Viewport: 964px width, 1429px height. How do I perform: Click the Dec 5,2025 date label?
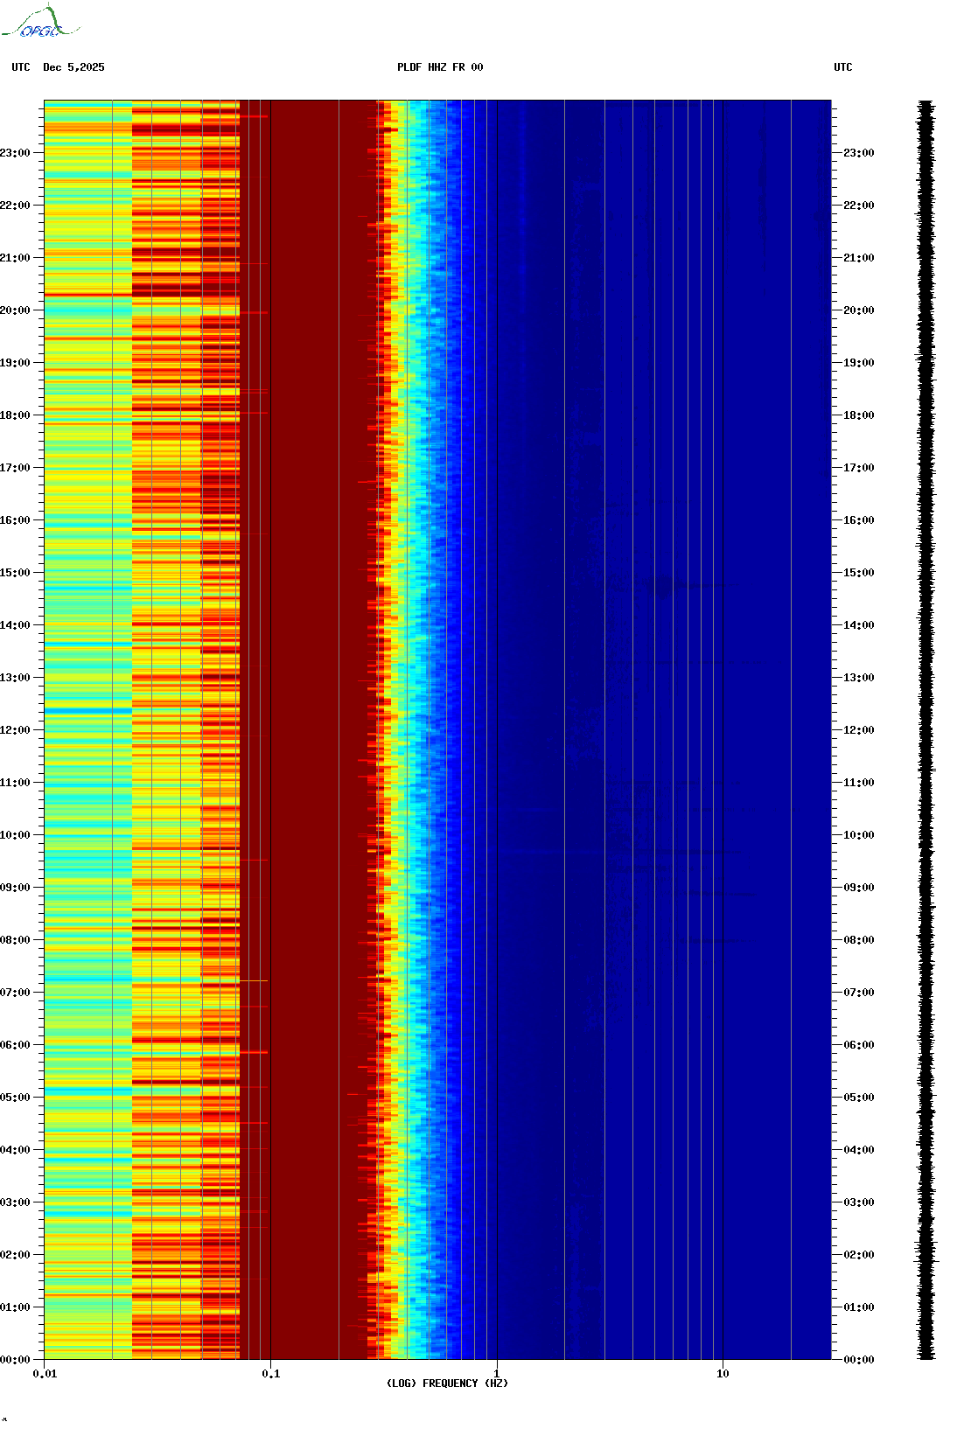coord(73,67)
